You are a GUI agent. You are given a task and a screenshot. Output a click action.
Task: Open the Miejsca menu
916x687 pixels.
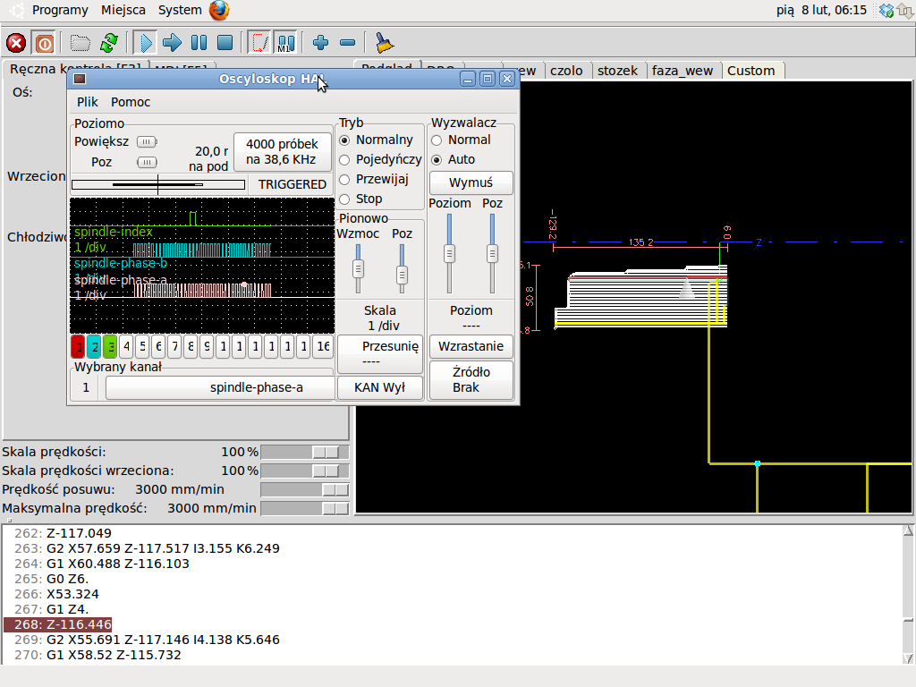click(x=123, y=10)
